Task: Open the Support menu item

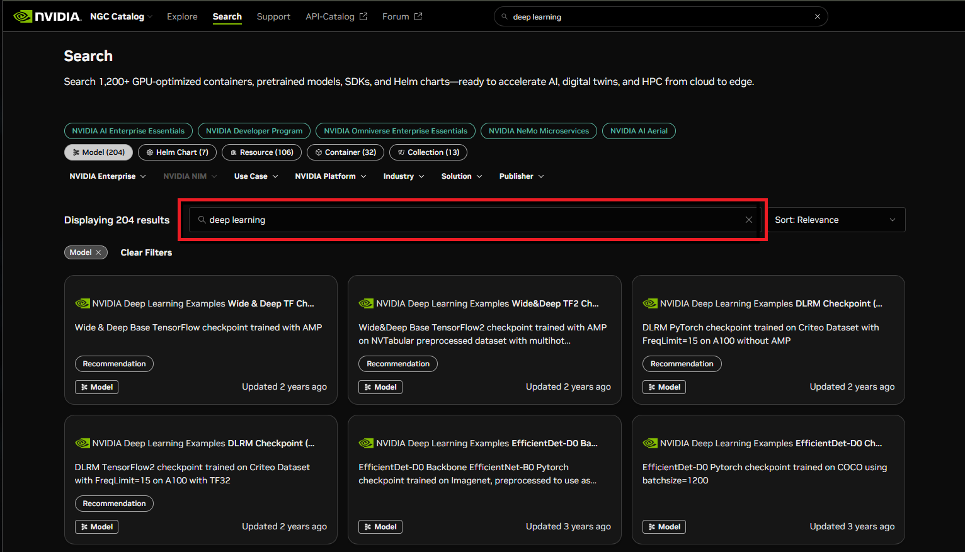Action: pyautogui.click(x=273, y=16)
